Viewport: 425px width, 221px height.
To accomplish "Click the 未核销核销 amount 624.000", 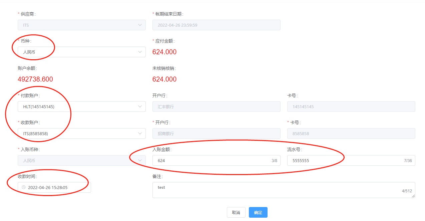I will (x=164, y=79).
